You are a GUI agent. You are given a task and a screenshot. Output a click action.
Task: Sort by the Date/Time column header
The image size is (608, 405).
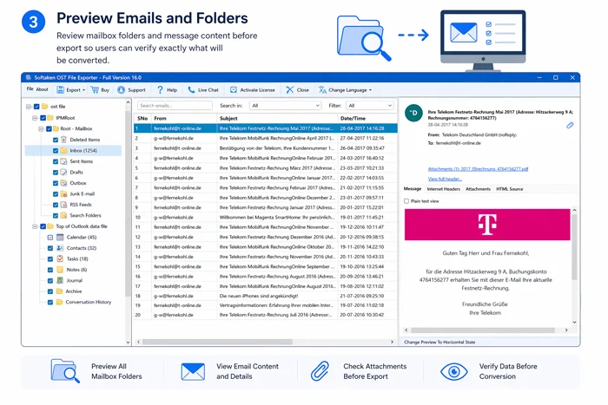click(367, 119)
